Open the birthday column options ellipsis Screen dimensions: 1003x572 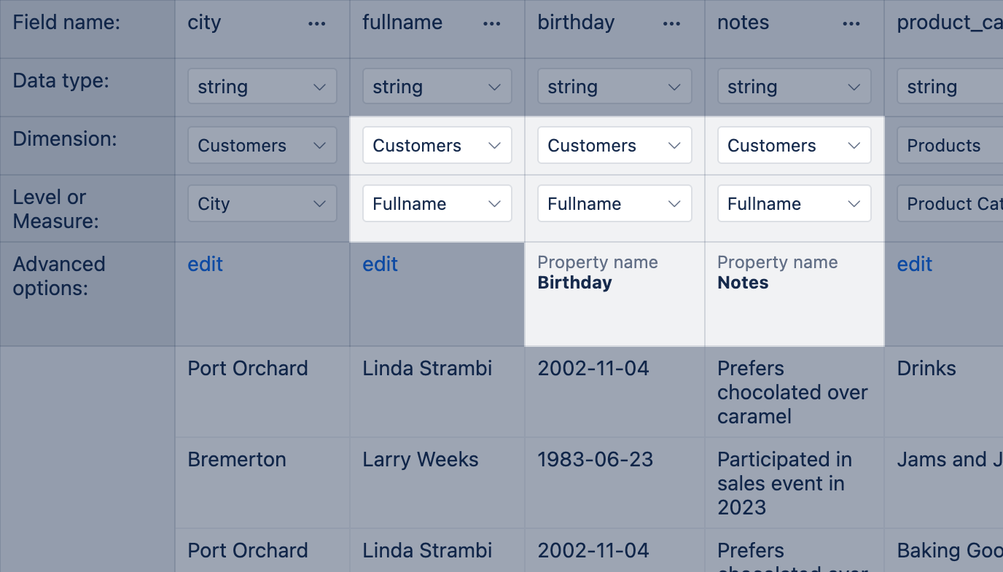coord(672,24)
